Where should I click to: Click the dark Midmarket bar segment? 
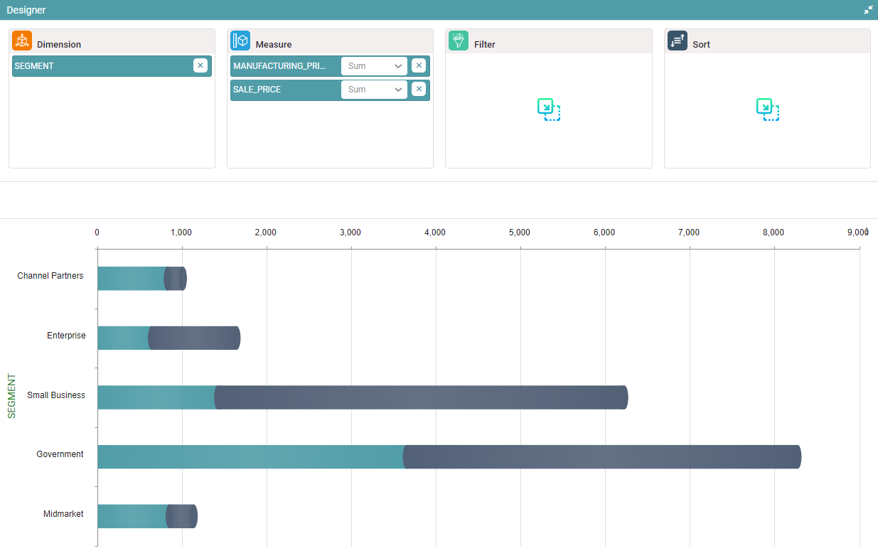183,516
